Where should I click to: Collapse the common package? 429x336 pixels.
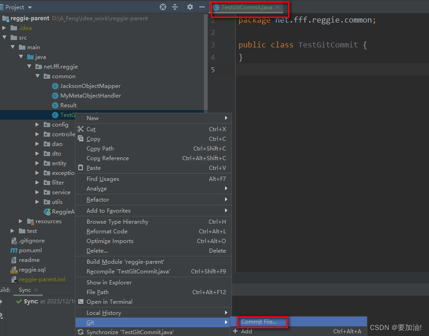37,76
